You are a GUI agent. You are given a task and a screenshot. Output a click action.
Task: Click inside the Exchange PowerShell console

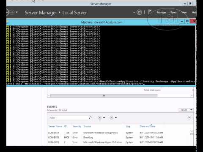point(101,55)
